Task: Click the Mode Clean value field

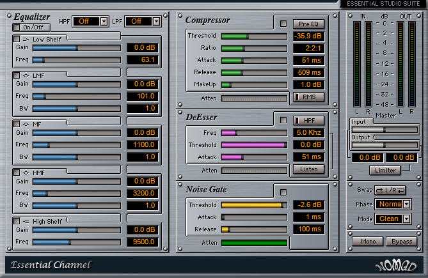Action: 389,219
